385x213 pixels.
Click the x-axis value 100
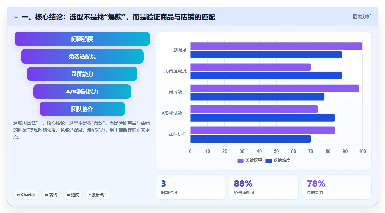(x=362, y=152)
